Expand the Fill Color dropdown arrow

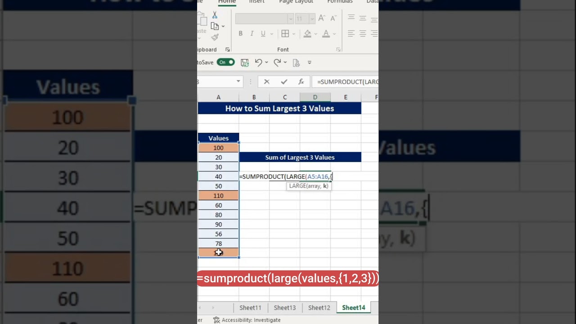(315, 34)
